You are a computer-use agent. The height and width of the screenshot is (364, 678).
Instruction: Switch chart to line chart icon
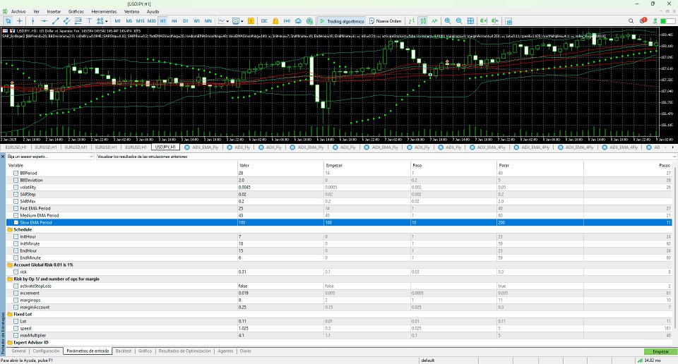pos(434,20)
